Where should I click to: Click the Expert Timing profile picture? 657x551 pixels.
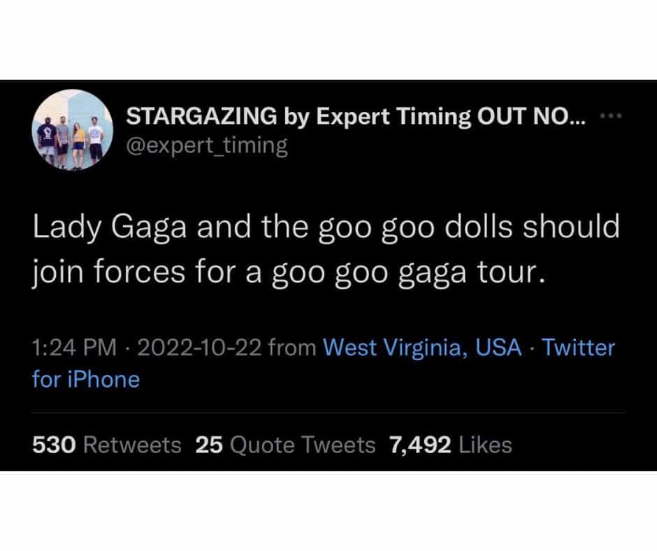click(73, 130)
